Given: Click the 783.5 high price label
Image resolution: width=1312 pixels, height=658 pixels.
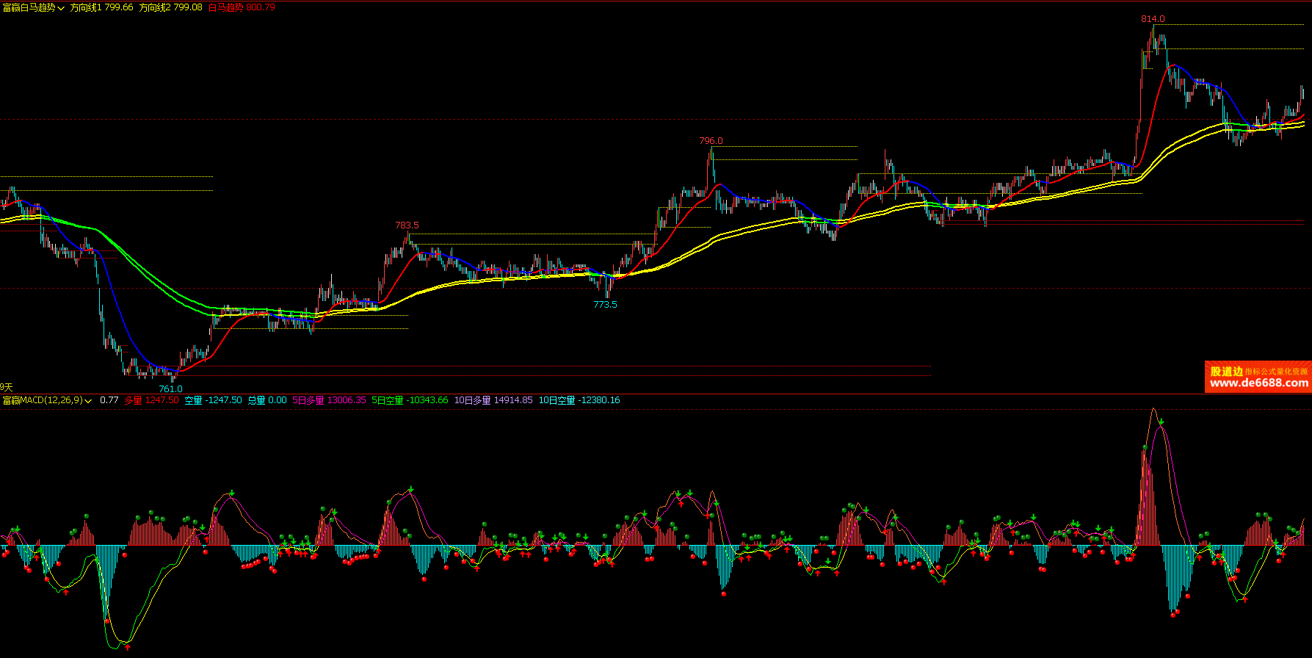Looking at the screenshot, I should click(x=407, y=225).
